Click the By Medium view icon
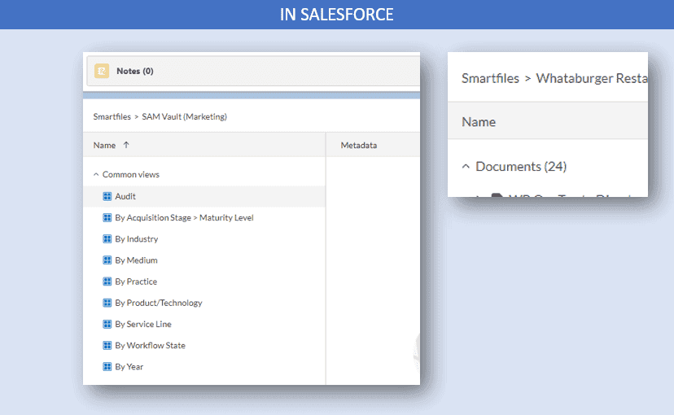Image resolution: width=674 pixels, height=415 pixels. [107, 260]
